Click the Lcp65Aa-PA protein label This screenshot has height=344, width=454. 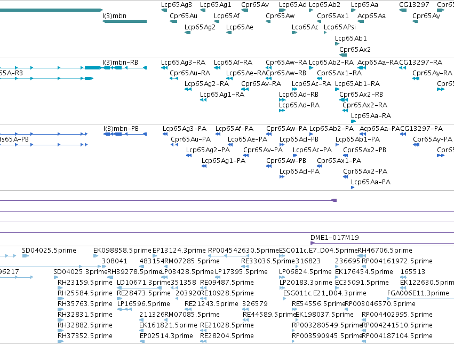click(371, 182)
